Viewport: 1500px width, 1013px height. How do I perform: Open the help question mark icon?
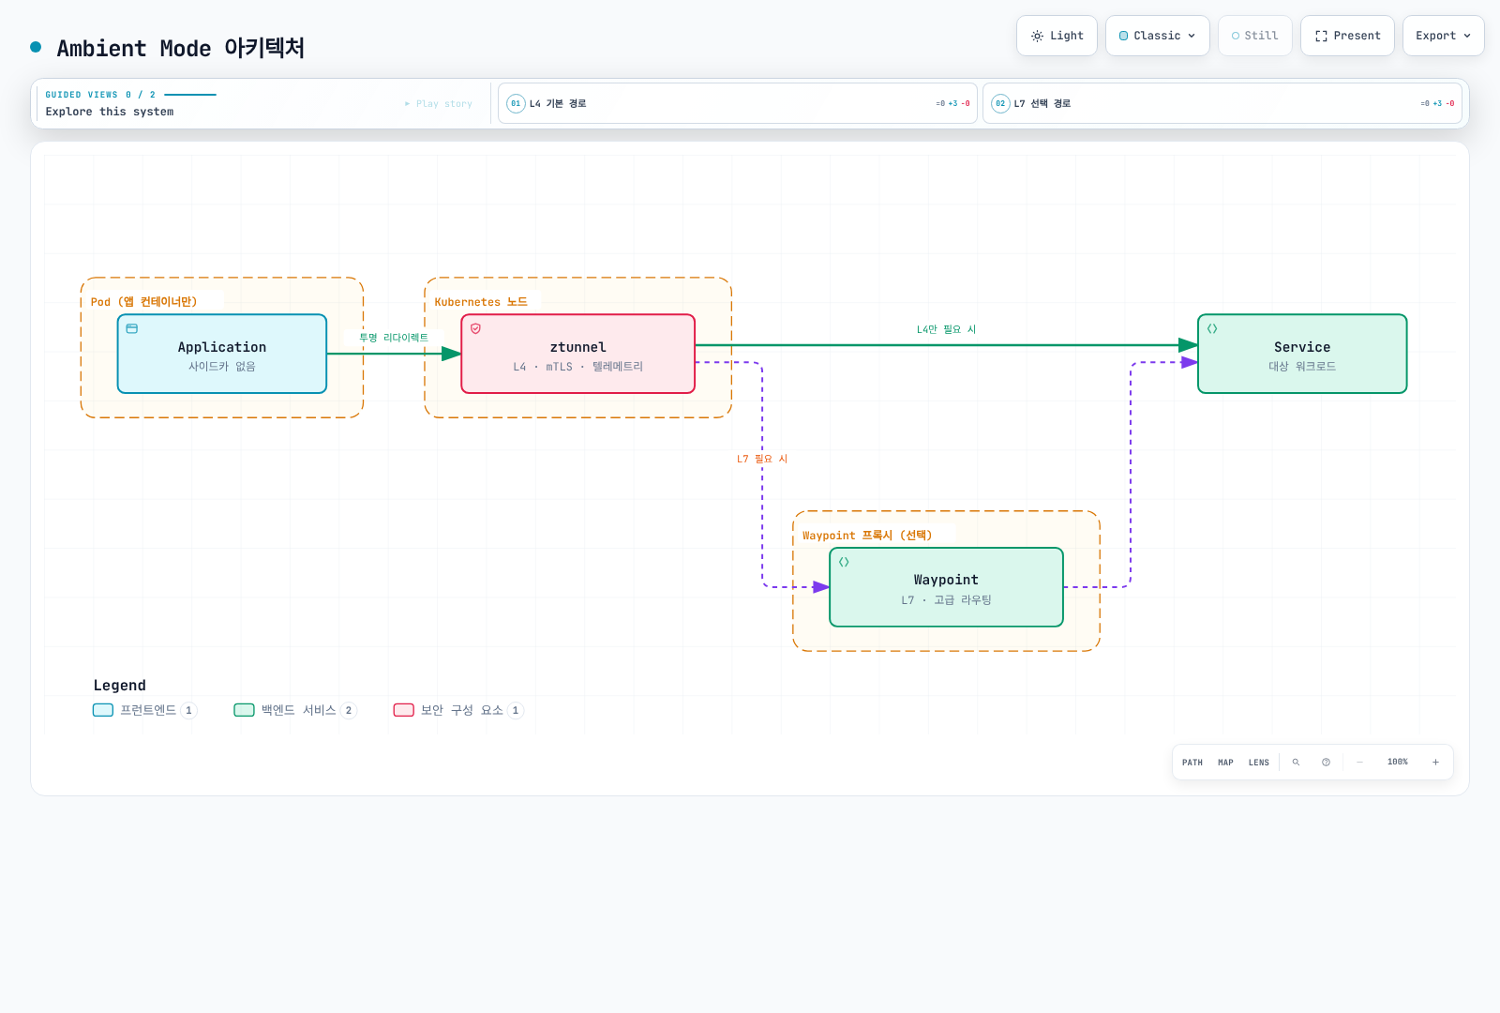1326,763
